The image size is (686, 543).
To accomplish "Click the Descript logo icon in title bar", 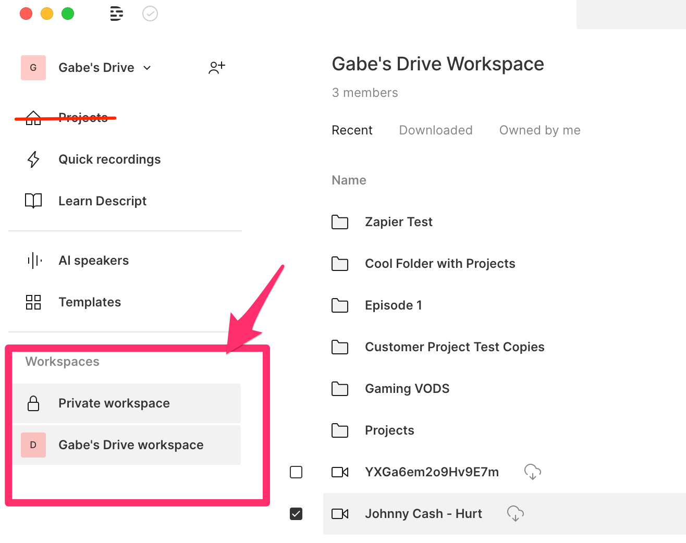I will [117, 14].
